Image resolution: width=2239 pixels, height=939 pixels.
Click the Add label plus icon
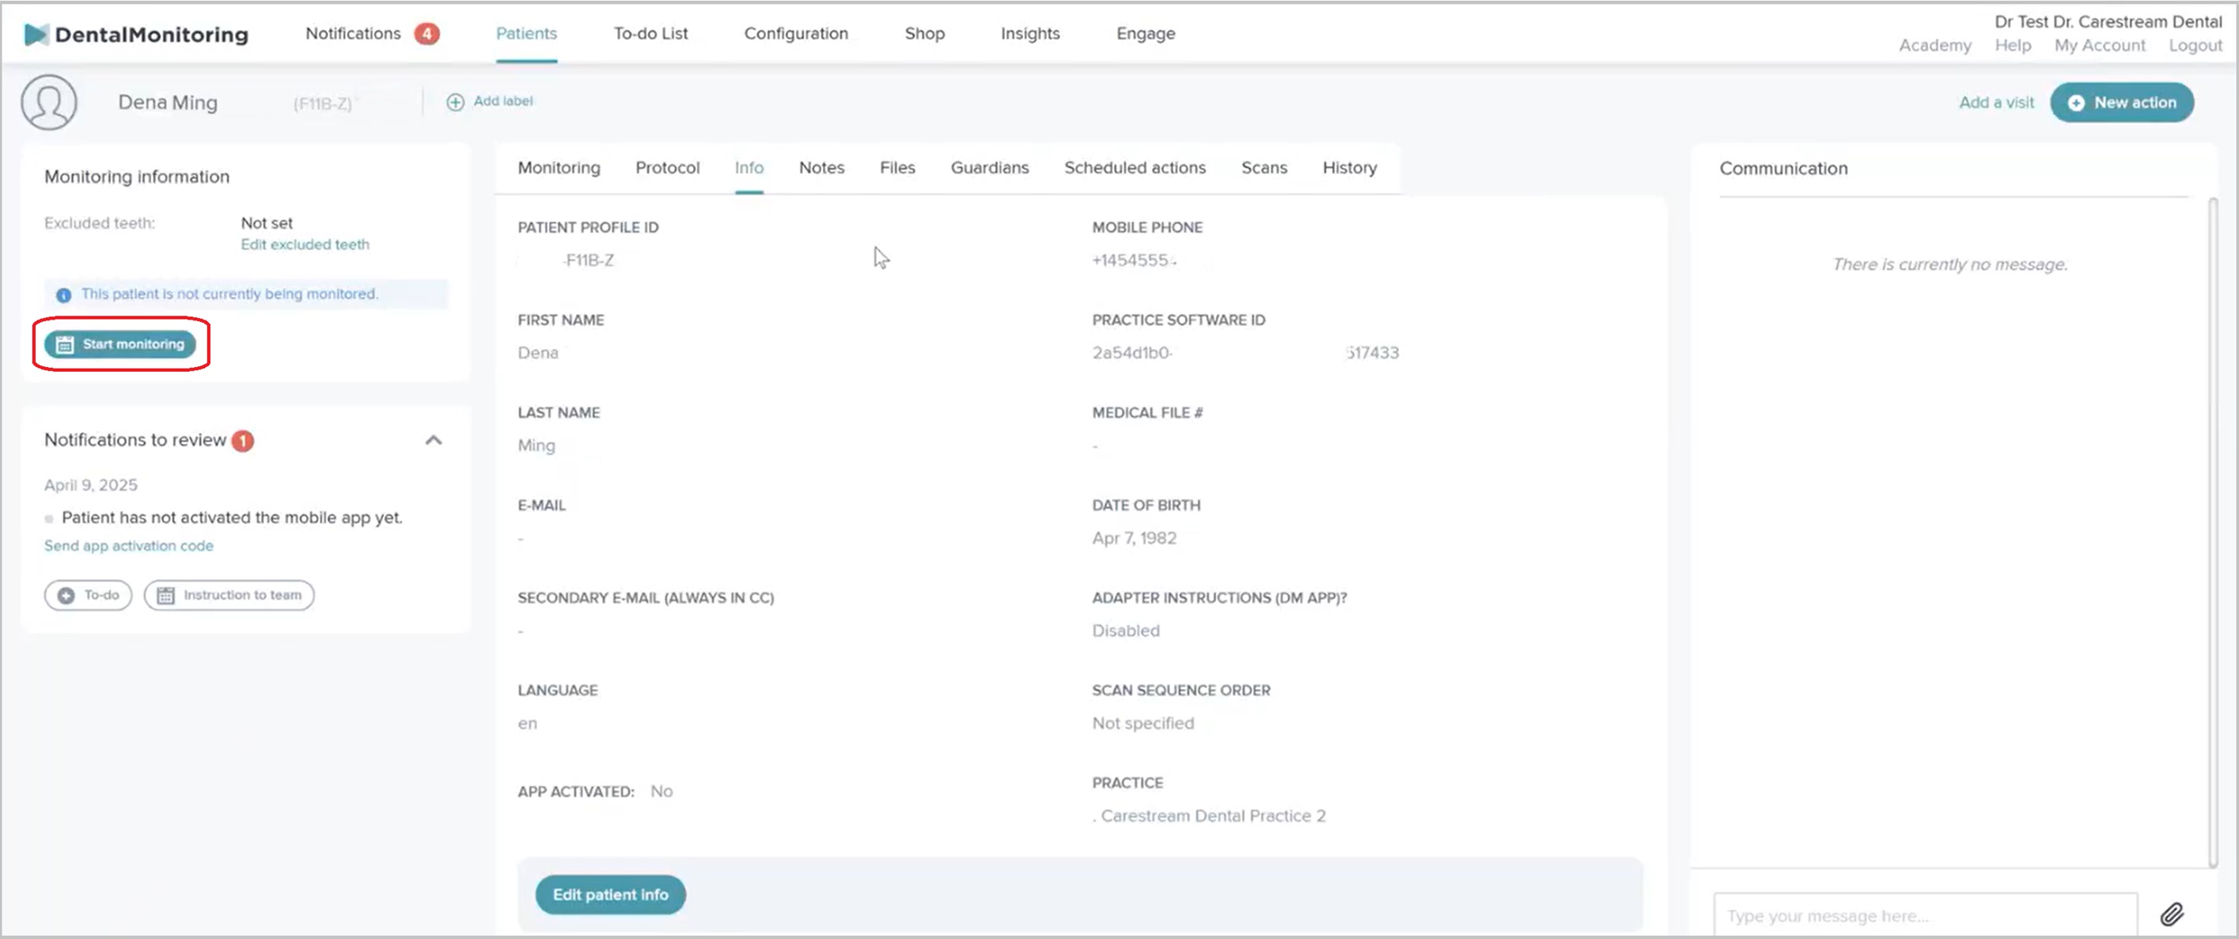[x=455, y=102]
